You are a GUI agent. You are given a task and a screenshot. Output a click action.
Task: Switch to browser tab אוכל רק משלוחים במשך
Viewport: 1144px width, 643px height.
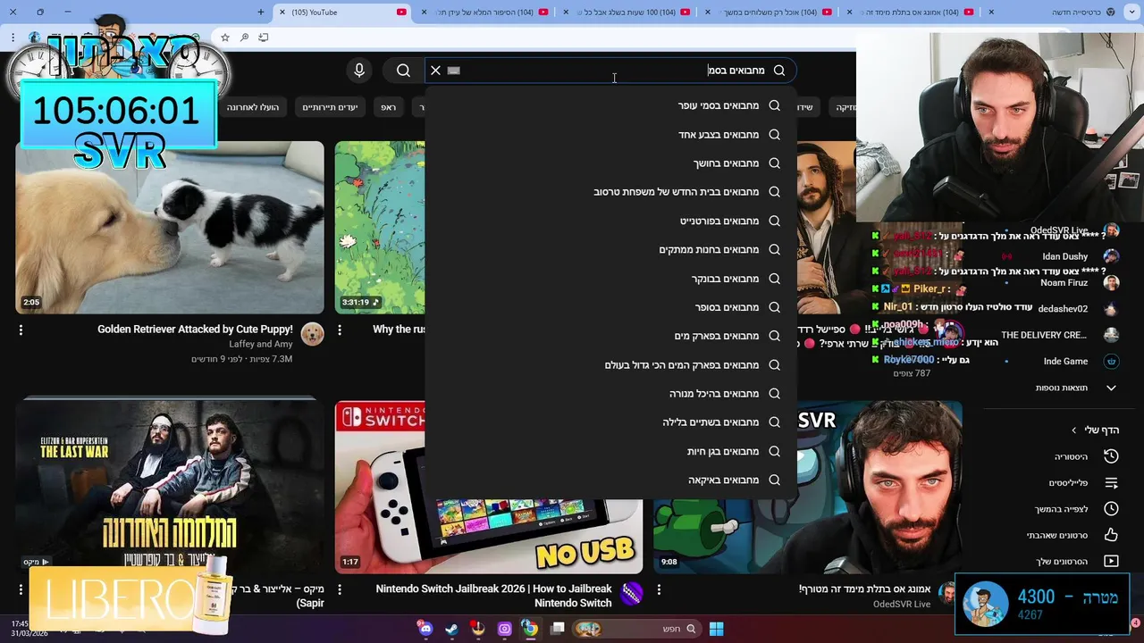(769, 13)
